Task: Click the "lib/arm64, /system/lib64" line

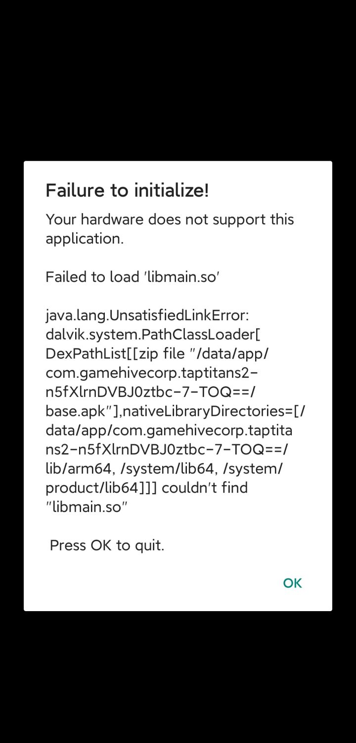Action: pos(164,469)
